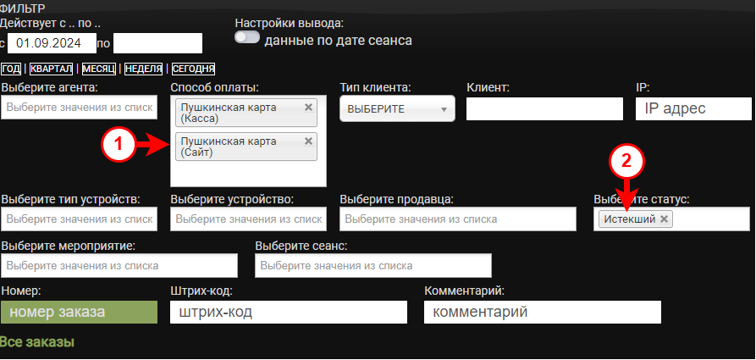This screenshot has width=756, height=360.
Task: Click the номер заказа field
Action: pyautogui.click(x=79, y=312)
